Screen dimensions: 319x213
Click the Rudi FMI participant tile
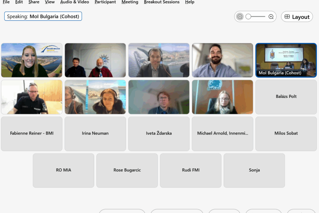191,170
